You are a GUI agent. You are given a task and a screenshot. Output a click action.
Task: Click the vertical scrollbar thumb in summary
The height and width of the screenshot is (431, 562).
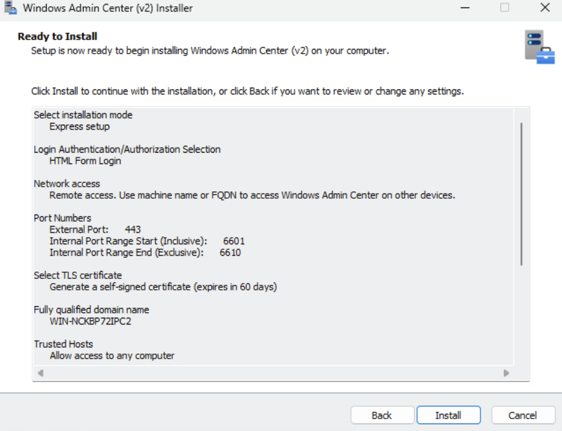click(521, 194)
